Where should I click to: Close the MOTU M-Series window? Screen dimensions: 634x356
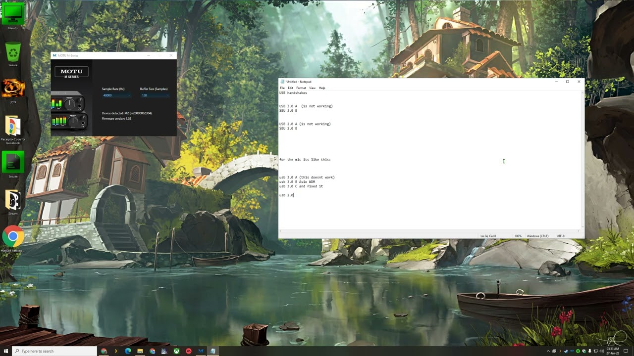(171, 55)
